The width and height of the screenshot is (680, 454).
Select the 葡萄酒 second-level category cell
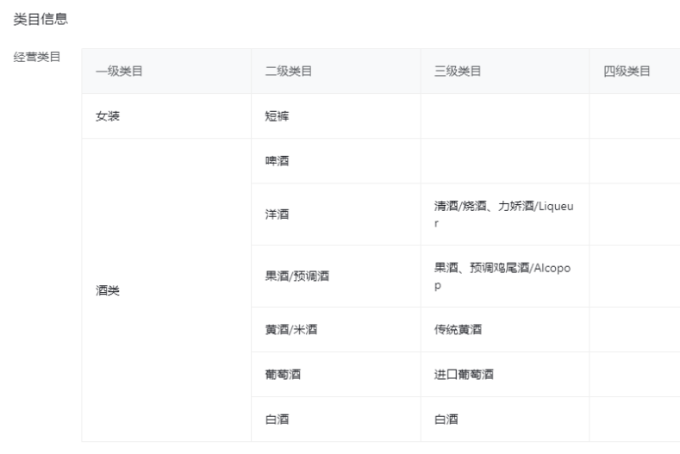283,375
